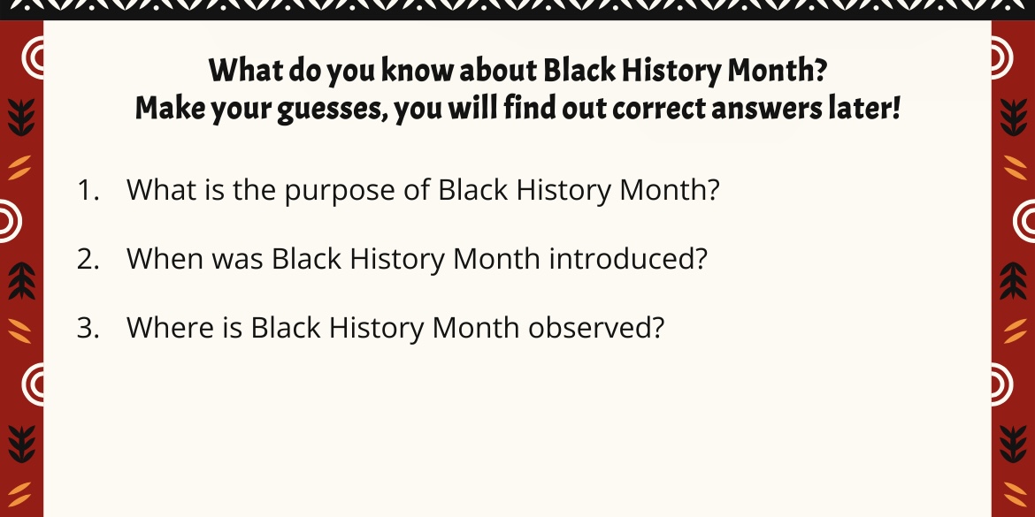1035x517 pixels.
Task: Click the heading "What do you know about Black History Month?"
Action: point(517,71)
